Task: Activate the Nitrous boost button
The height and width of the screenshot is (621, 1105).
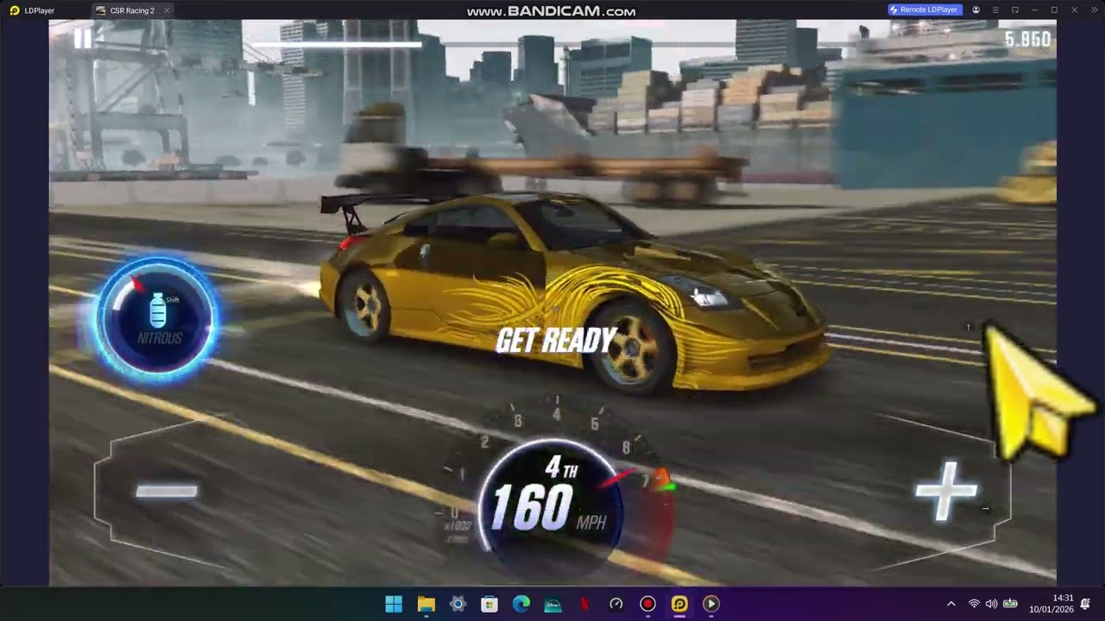Action: pos(157,317)
